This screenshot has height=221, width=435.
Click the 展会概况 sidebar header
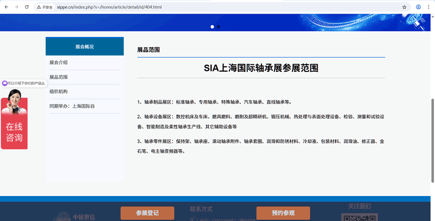[84, 47]
